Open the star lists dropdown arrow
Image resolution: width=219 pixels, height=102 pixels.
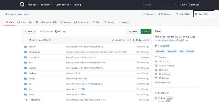click(212, 14)
